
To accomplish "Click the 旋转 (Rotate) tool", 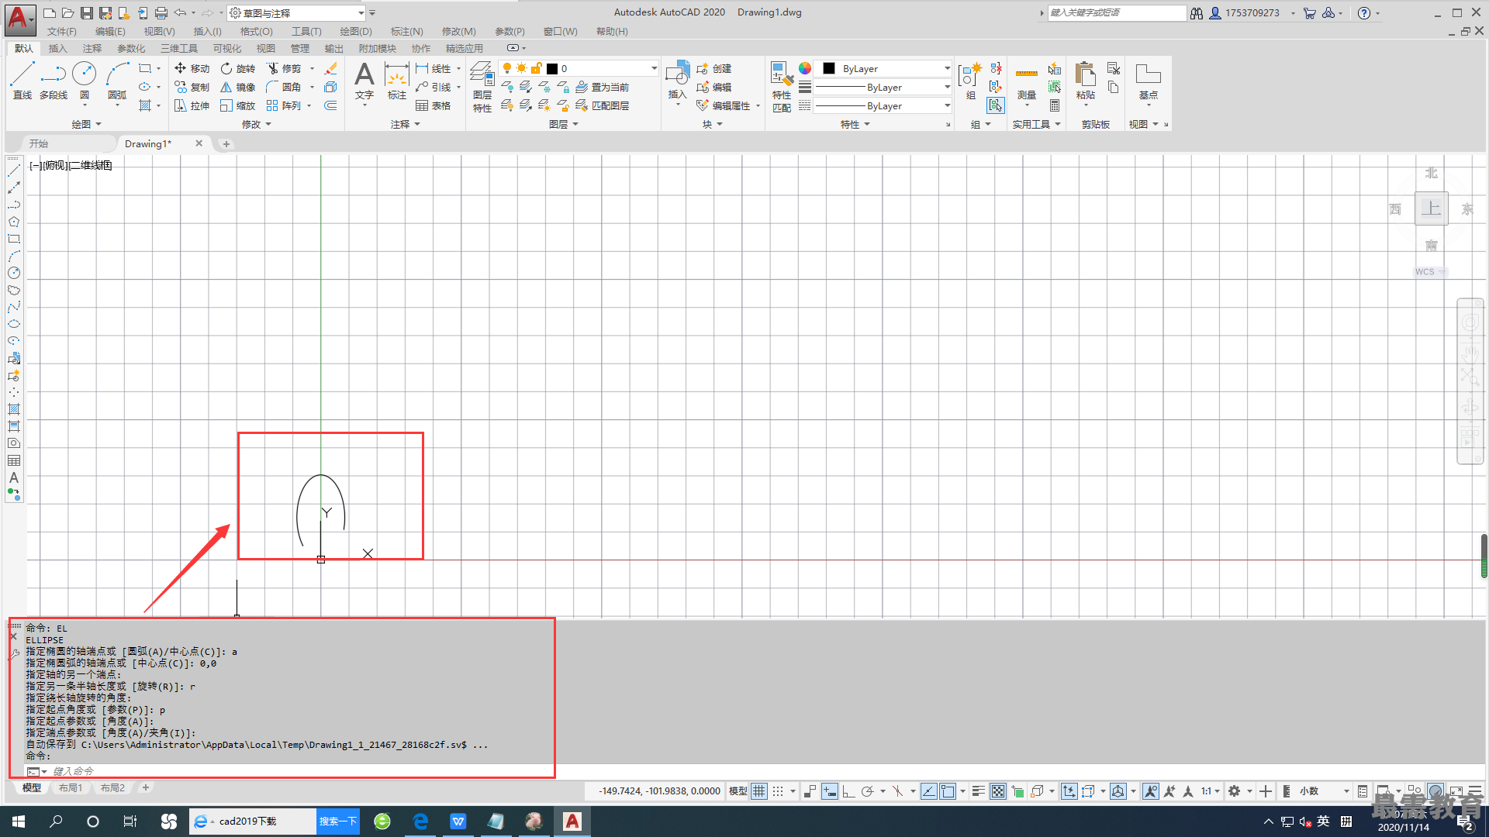I will click(x=237, y=68).
